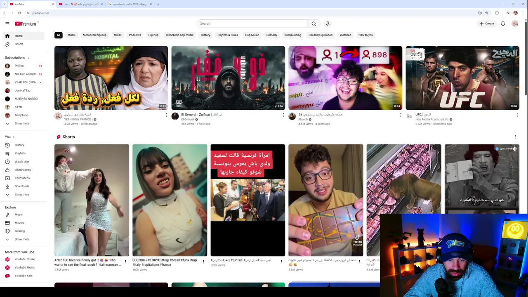Click the search input field
Screen dimensions: 528x297
(x=252, y=24)
